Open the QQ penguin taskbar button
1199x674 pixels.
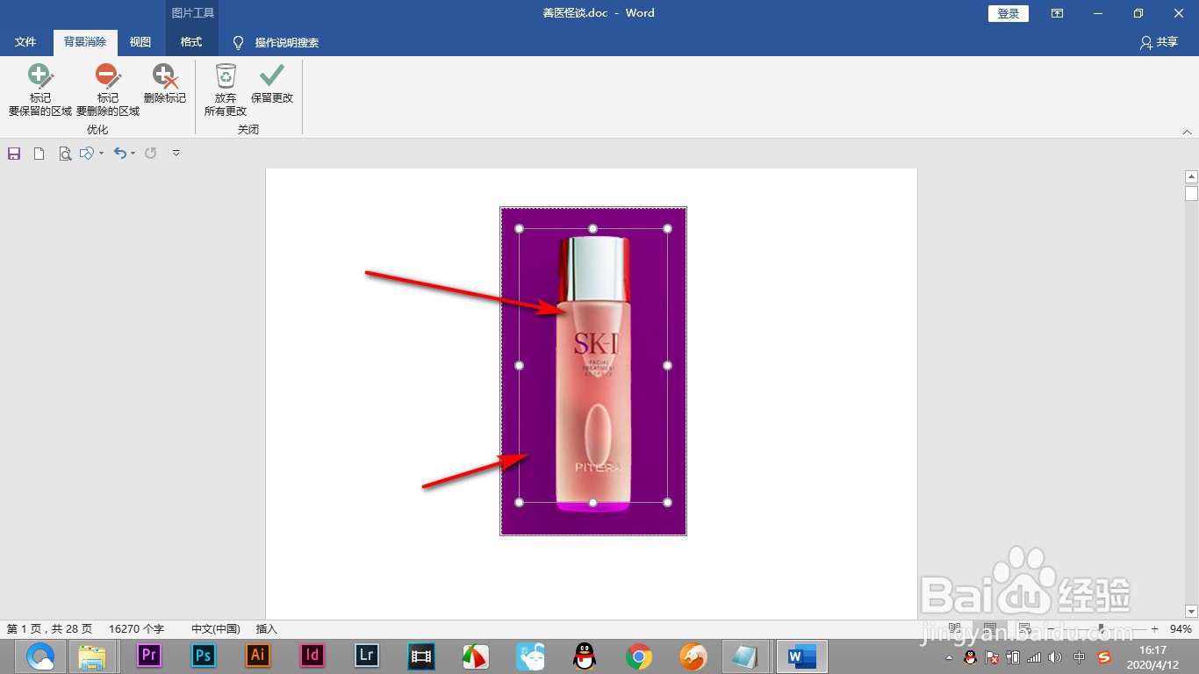[585, 656]
